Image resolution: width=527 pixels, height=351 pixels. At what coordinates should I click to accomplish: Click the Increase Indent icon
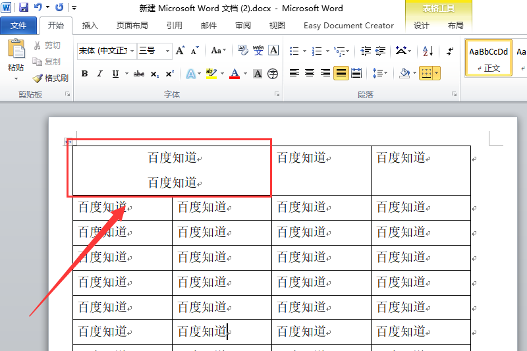pyautogui.click(x=380, y=51)
